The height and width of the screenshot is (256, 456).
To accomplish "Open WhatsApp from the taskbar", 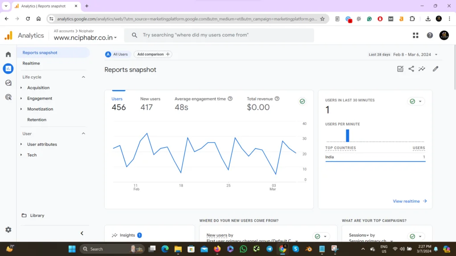I will 243,249.
